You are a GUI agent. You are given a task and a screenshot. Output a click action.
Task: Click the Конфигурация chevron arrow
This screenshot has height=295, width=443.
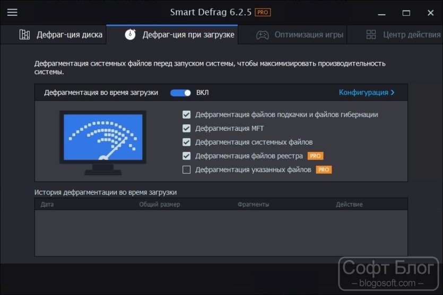[x=393, y=93]
